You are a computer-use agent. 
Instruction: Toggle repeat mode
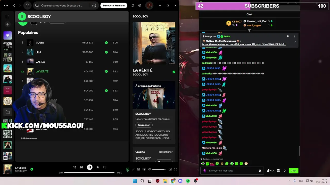click(x=105, y=167)
